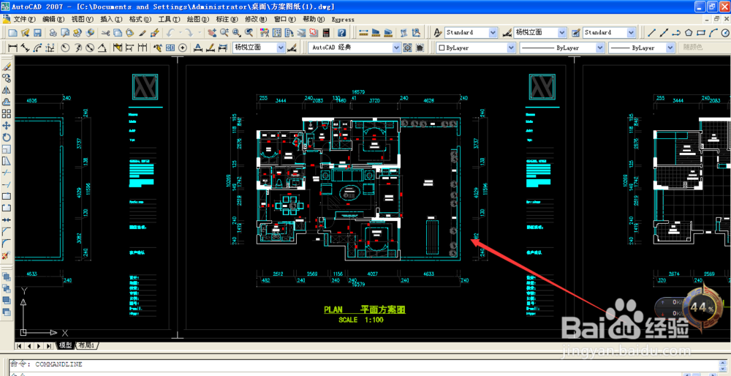Open the 编辑(E) menu
Screen dimensions: 731x376
53,20
